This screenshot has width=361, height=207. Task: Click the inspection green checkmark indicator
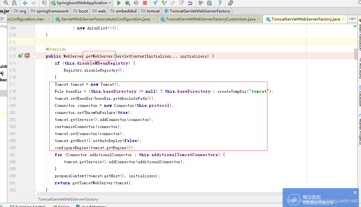click(355, 26)
